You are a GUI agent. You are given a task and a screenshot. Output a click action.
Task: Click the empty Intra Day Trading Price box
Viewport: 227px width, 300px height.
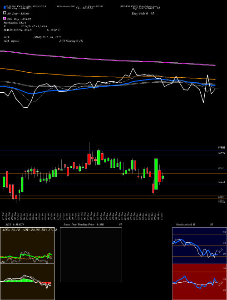click(91, 255)
